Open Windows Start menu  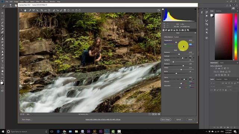point(3,131)
